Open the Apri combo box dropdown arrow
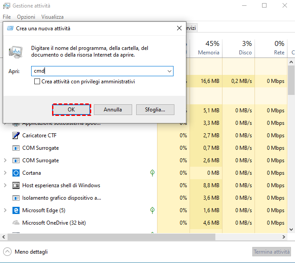The height and width of the screenshot is (263, 295). coord(169,71)
